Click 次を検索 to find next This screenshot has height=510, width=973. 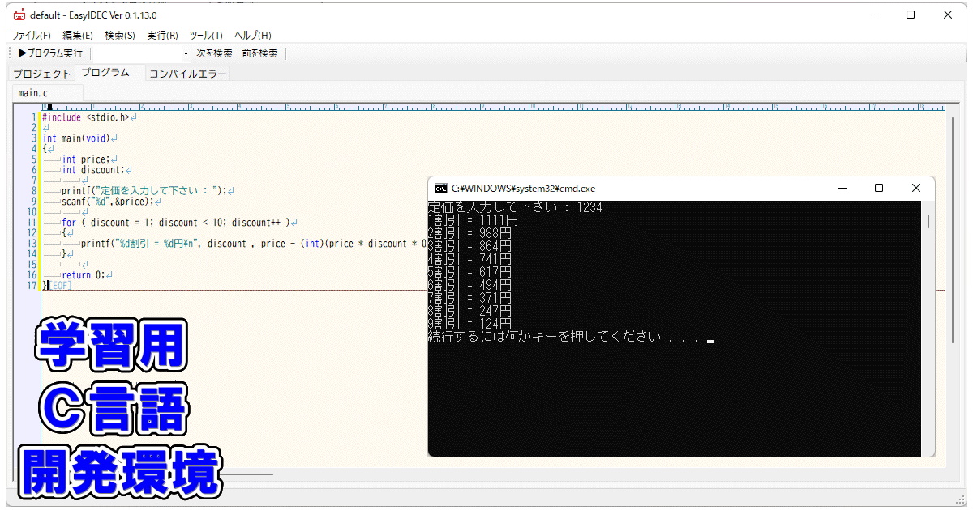pyautogui.click(x=214, y=53)
